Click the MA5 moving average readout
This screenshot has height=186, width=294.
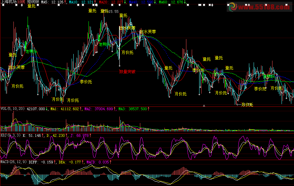click(54, 2)
